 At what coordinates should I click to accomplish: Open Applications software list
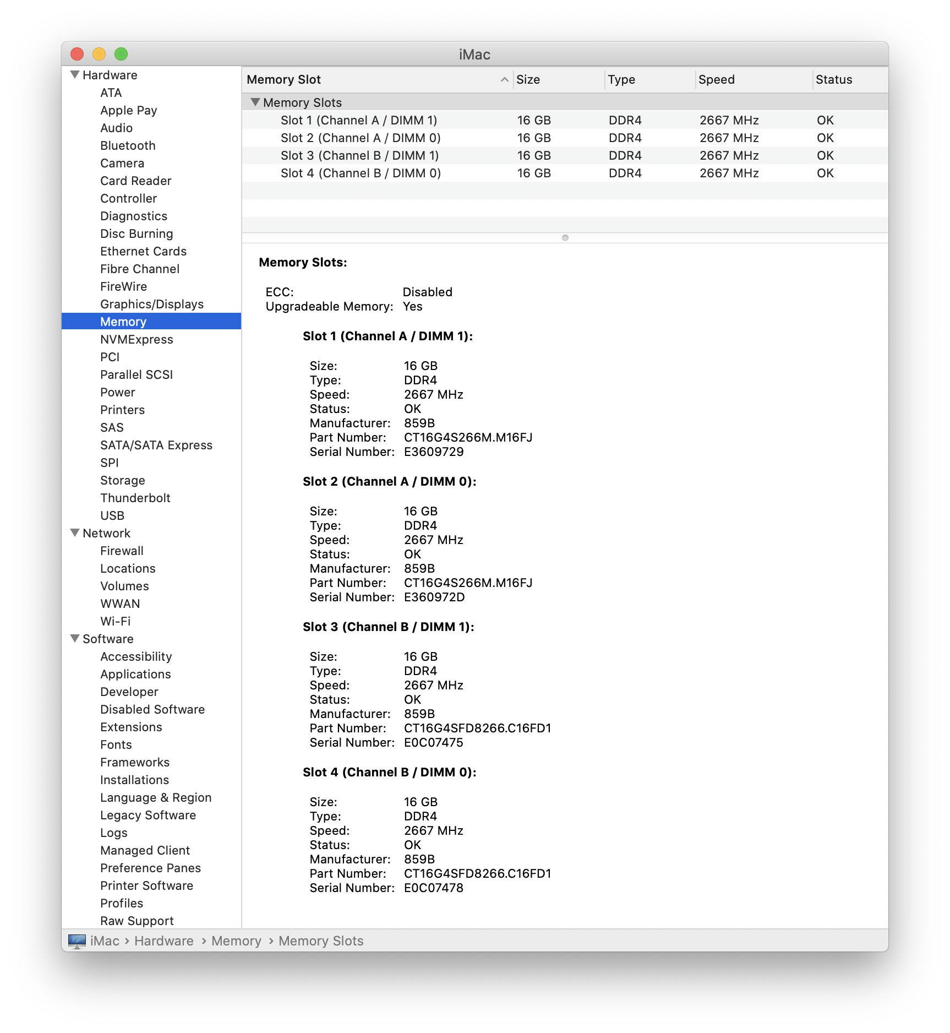point(135,674)
